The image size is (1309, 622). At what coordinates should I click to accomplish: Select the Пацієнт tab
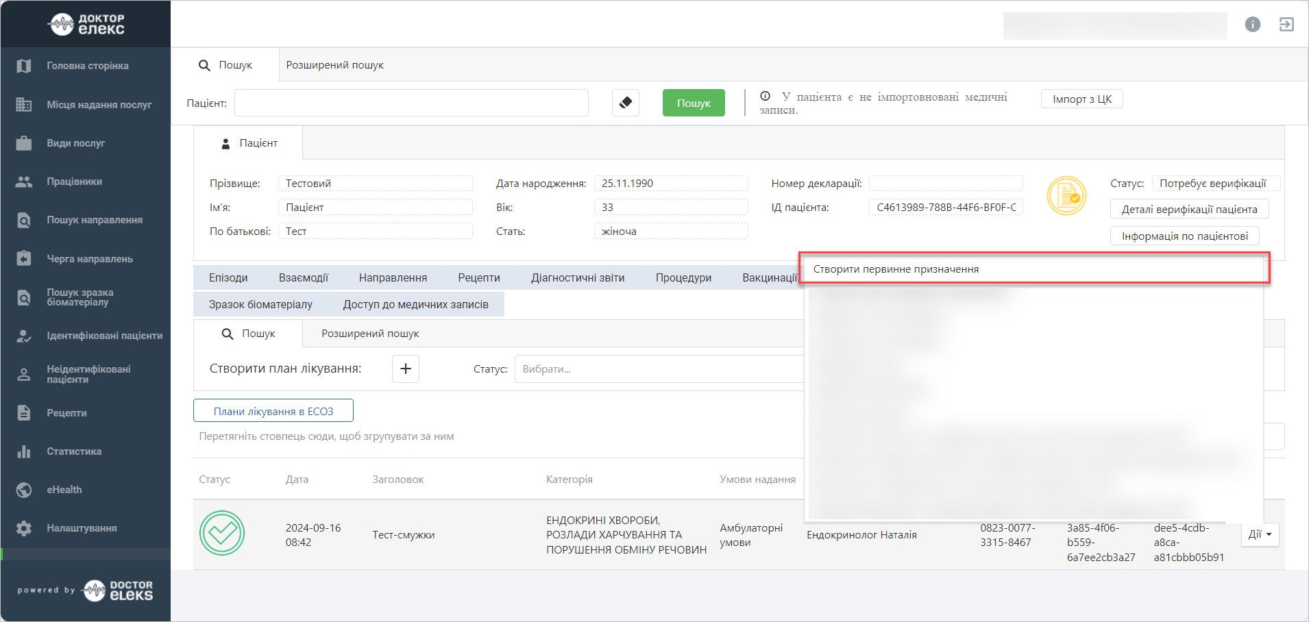249,143
